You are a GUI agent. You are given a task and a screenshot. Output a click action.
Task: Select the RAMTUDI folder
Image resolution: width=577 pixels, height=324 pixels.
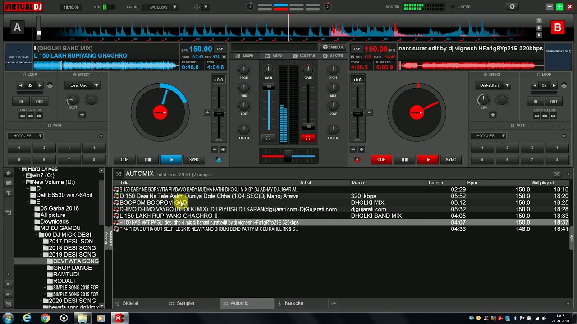(x=66, y=274)
